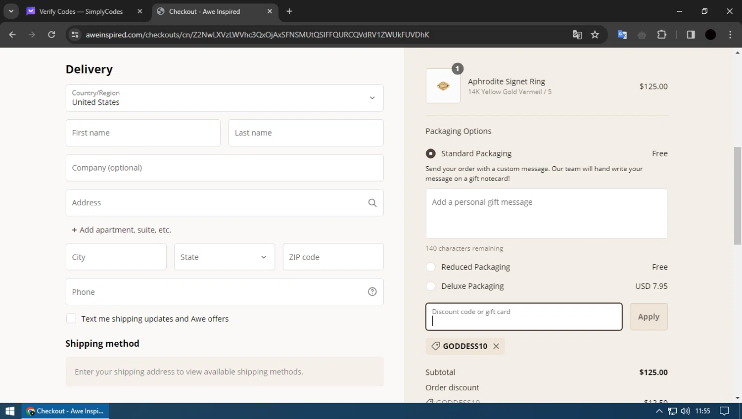Click the Address field
This screenshot has height=419, width=742.
pos(225,202)
